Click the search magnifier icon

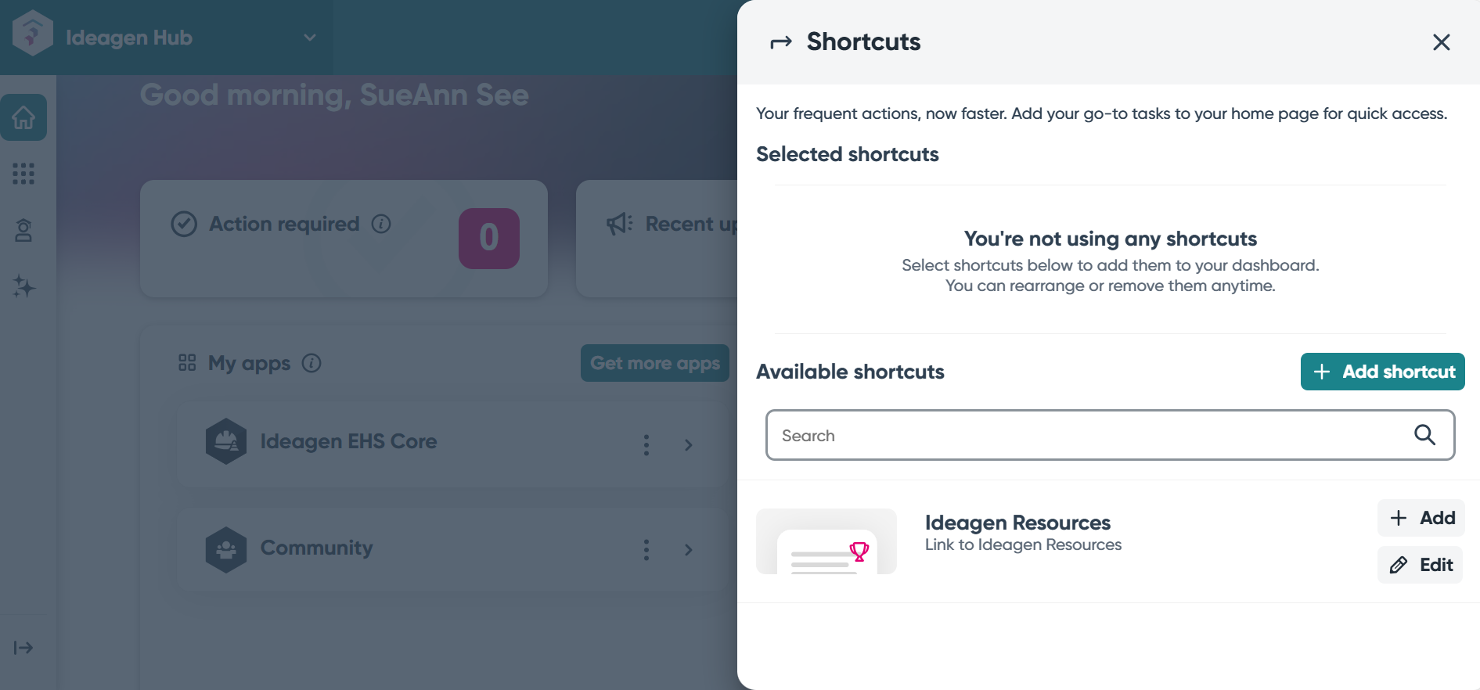1424,435
